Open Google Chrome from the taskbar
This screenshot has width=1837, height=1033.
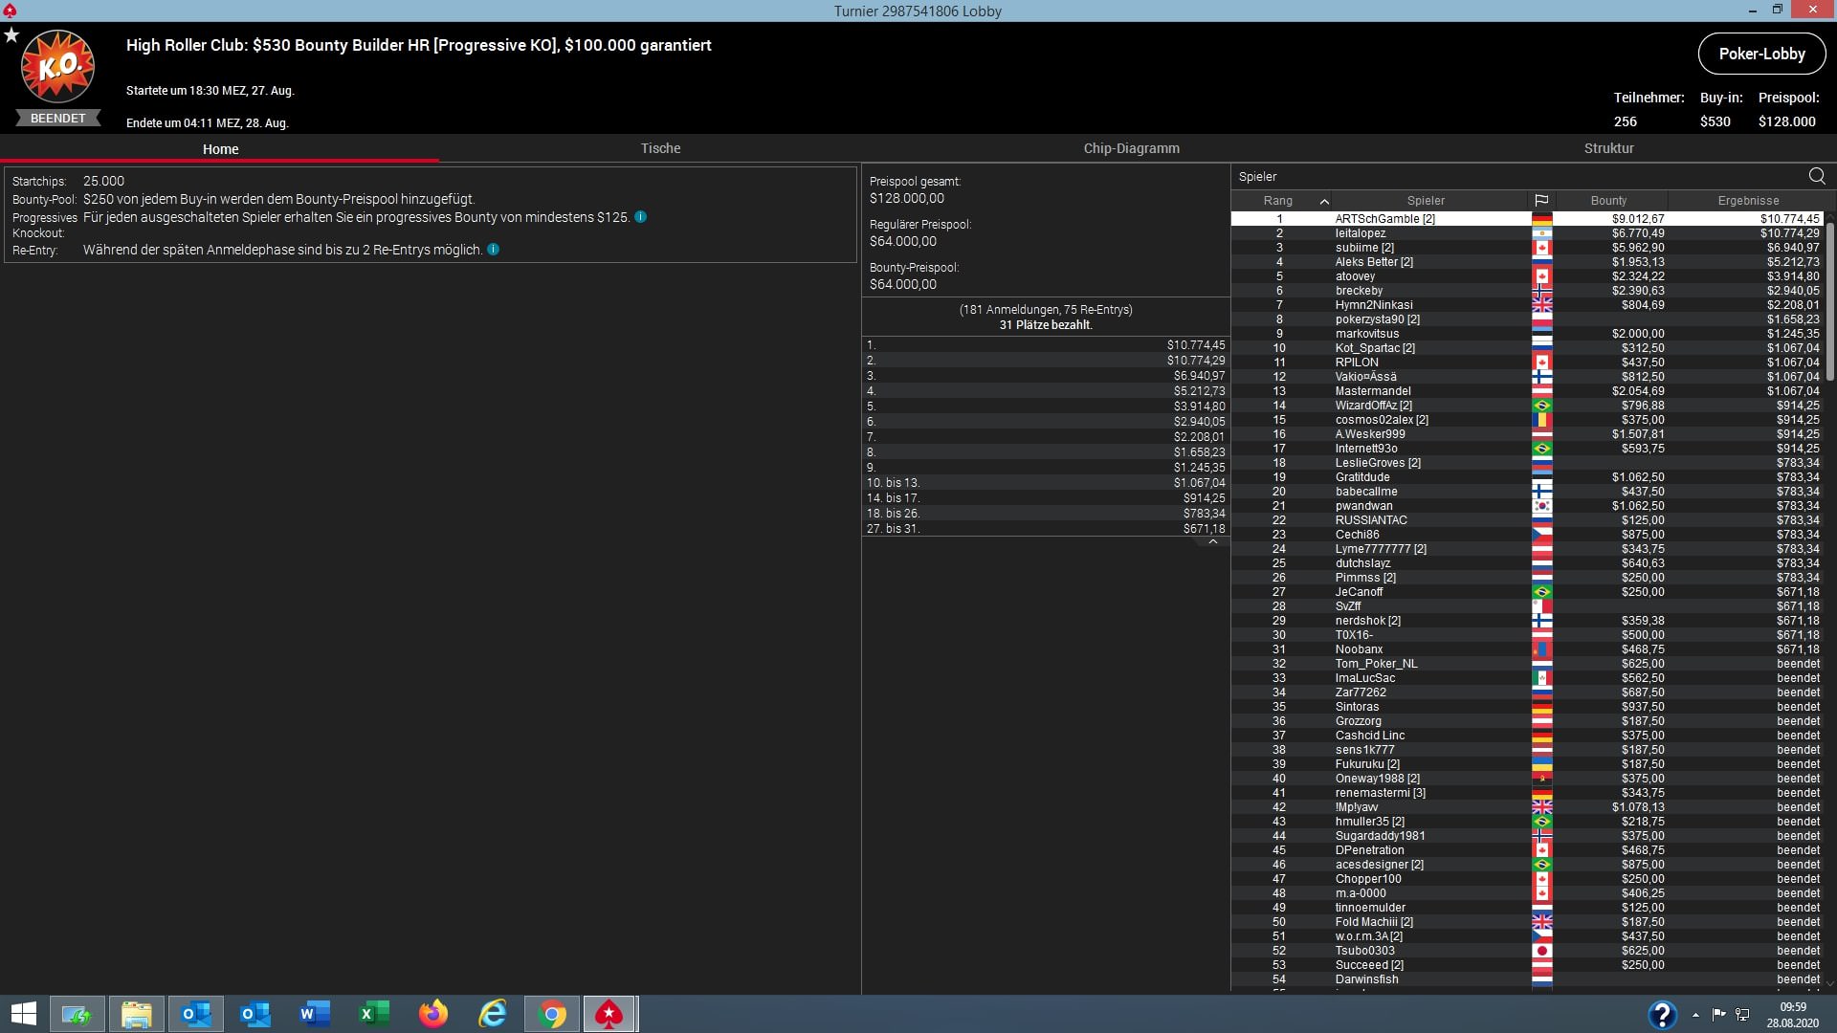point(552,1014)
